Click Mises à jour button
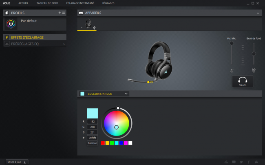 (17, 162)
